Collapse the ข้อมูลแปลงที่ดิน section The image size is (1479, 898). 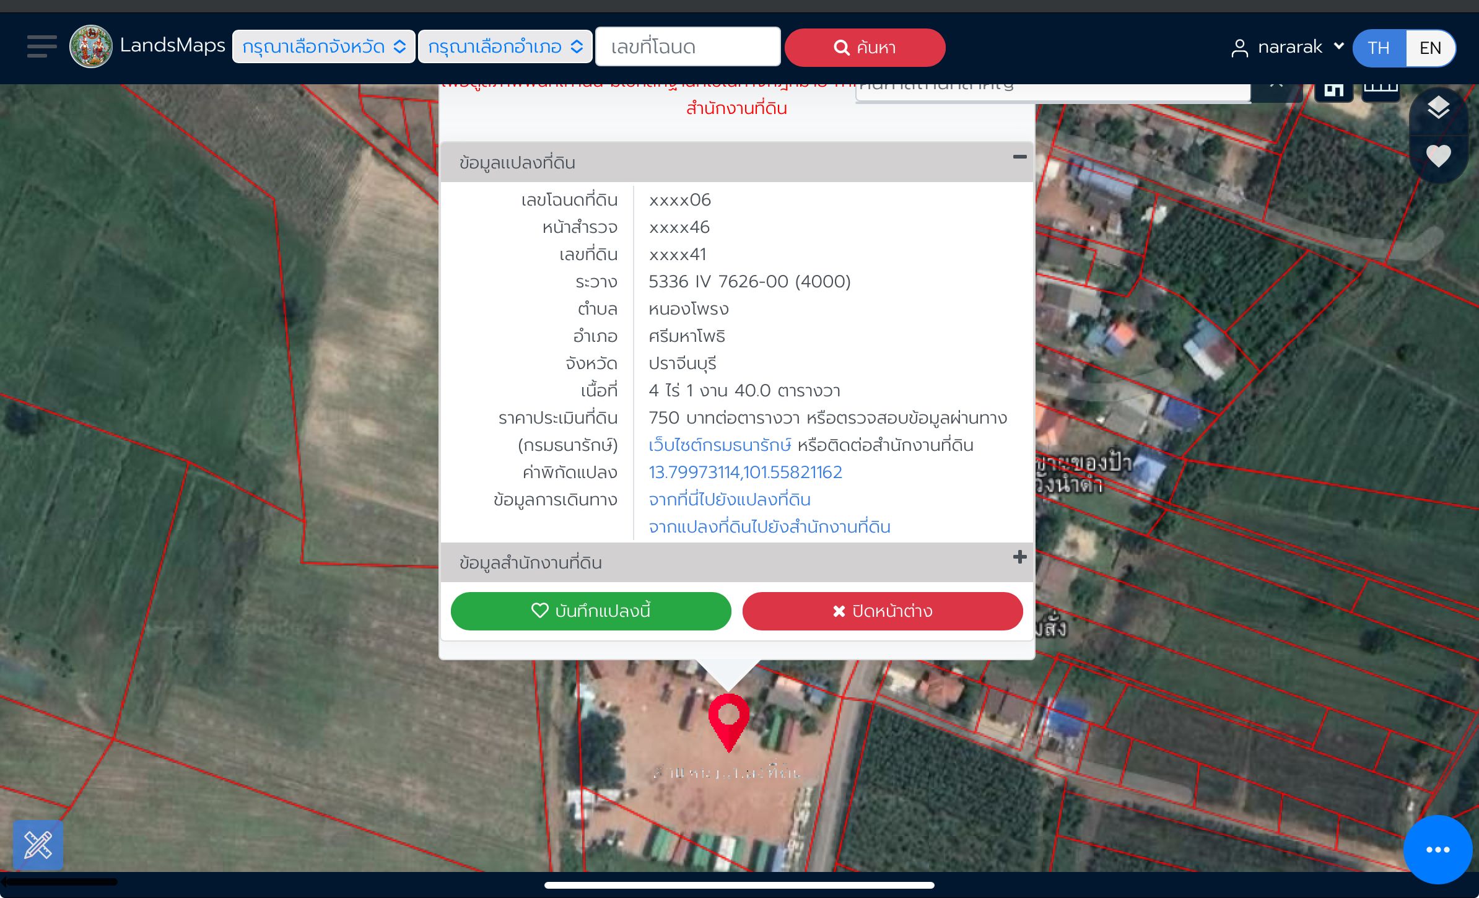[1019, 157]
